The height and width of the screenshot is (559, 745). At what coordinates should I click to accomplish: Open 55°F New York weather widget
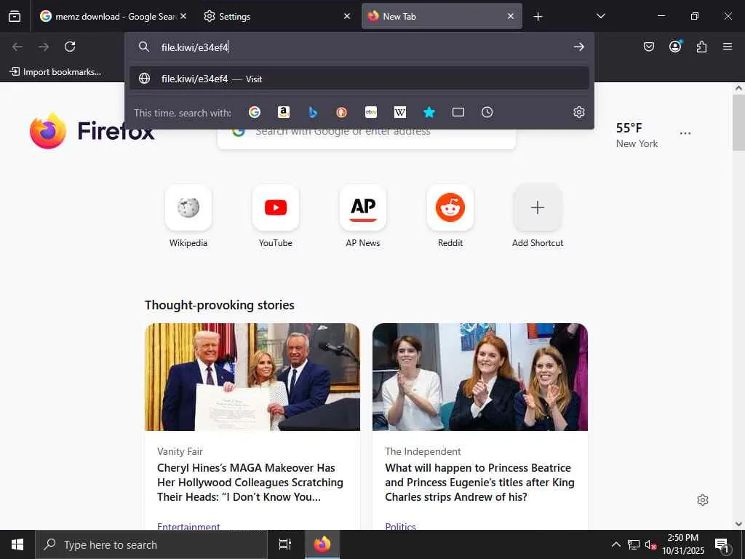(x=637, y=135)
